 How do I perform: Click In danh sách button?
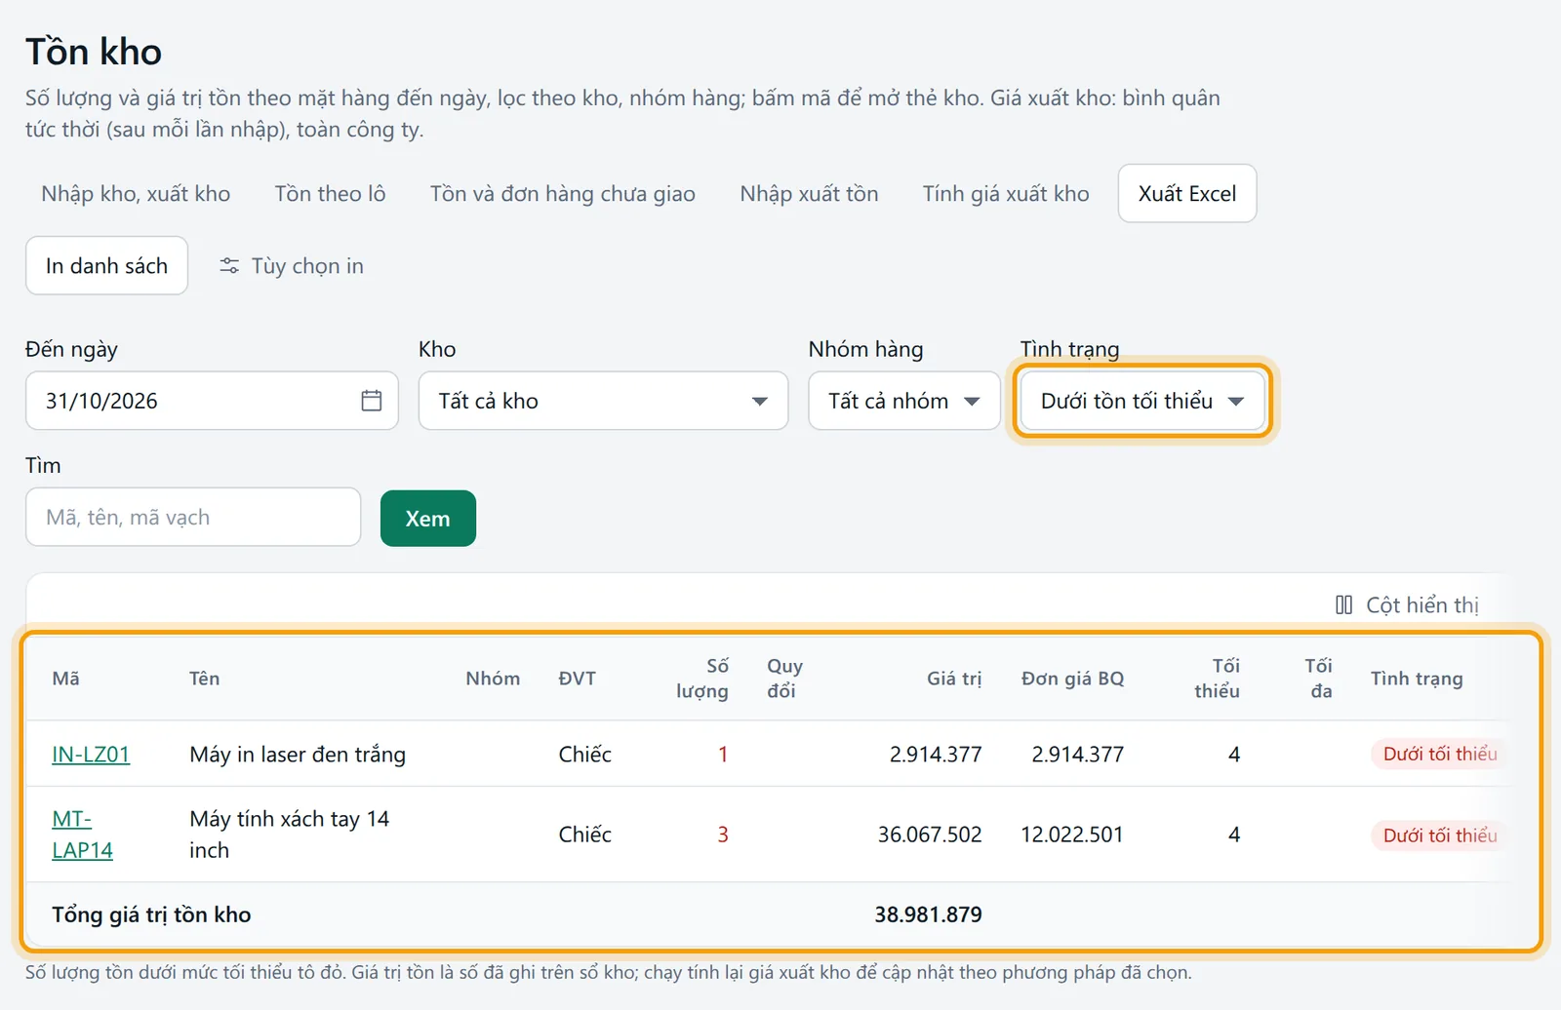pyautogui.click(x=106, y=266)
